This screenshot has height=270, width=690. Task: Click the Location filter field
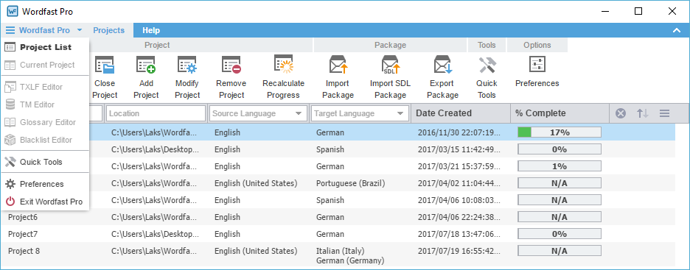click(x=156, y=113)
